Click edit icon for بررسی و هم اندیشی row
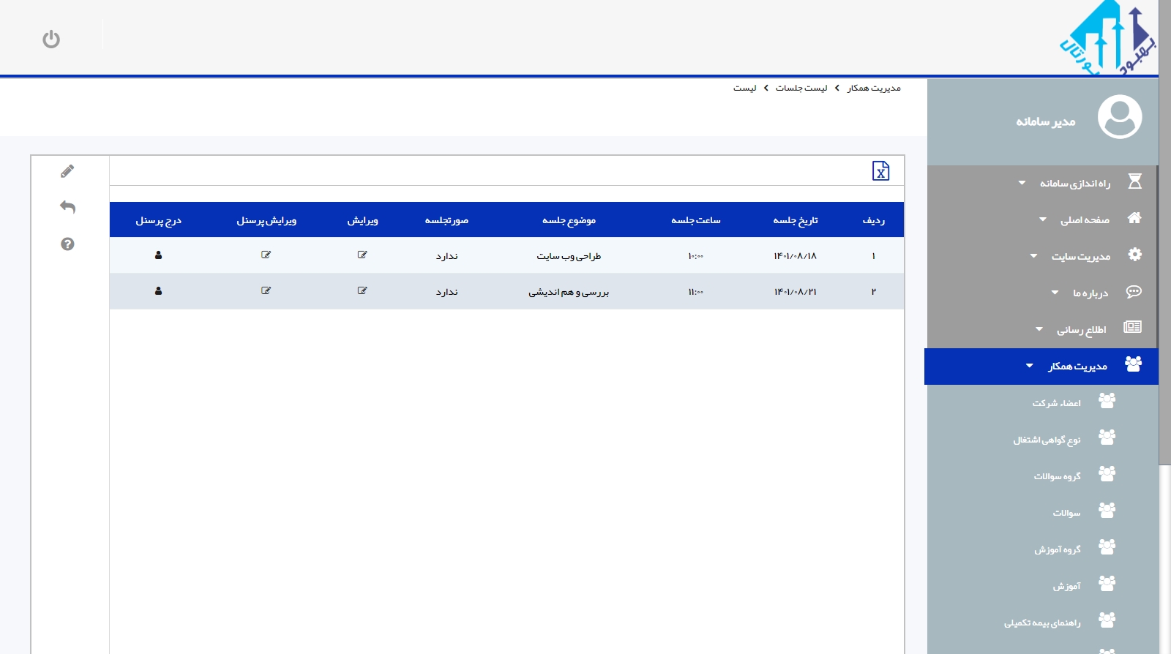The width and height of the screenshot is (1171, 654). click(x=362, y=291)
